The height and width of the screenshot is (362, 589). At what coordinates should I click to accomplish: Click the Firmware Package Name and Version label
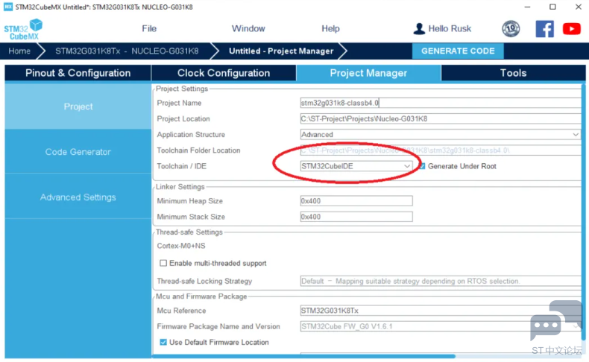[x=218, y=326]
